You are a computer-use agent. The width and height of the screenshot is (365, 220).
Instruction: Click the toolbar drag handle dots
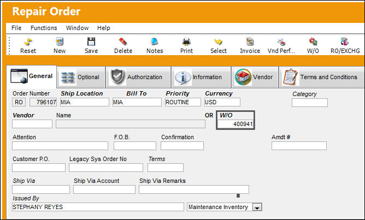tap(9, 45)
